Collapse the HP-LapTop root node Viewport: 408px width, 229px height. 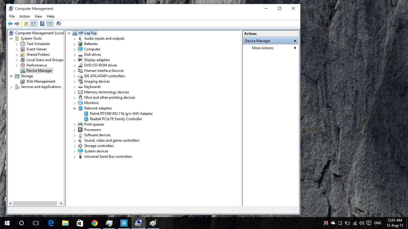[x=69, y=33]
